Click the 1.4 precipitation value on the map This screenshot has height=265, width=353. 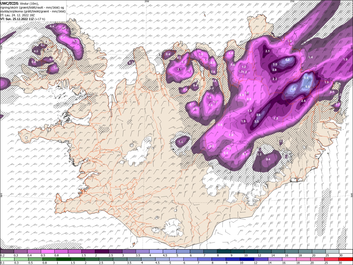tap(209, 97)
